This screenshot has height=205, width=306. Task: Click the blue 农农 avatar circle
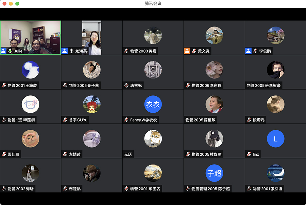point(153,104)
